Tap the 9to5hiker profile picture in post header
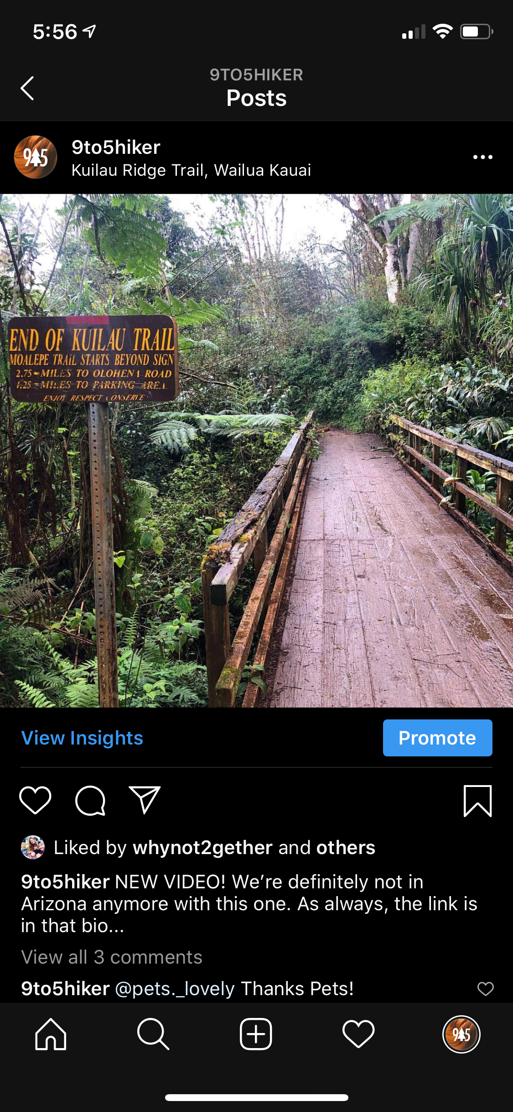Viewport: 513px width, 1112px height. pyautogui.click(x=36, y=157)
